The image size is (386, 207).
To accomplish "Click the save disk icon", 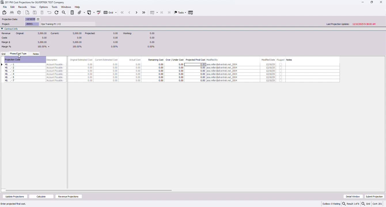I will pos(35,13).
